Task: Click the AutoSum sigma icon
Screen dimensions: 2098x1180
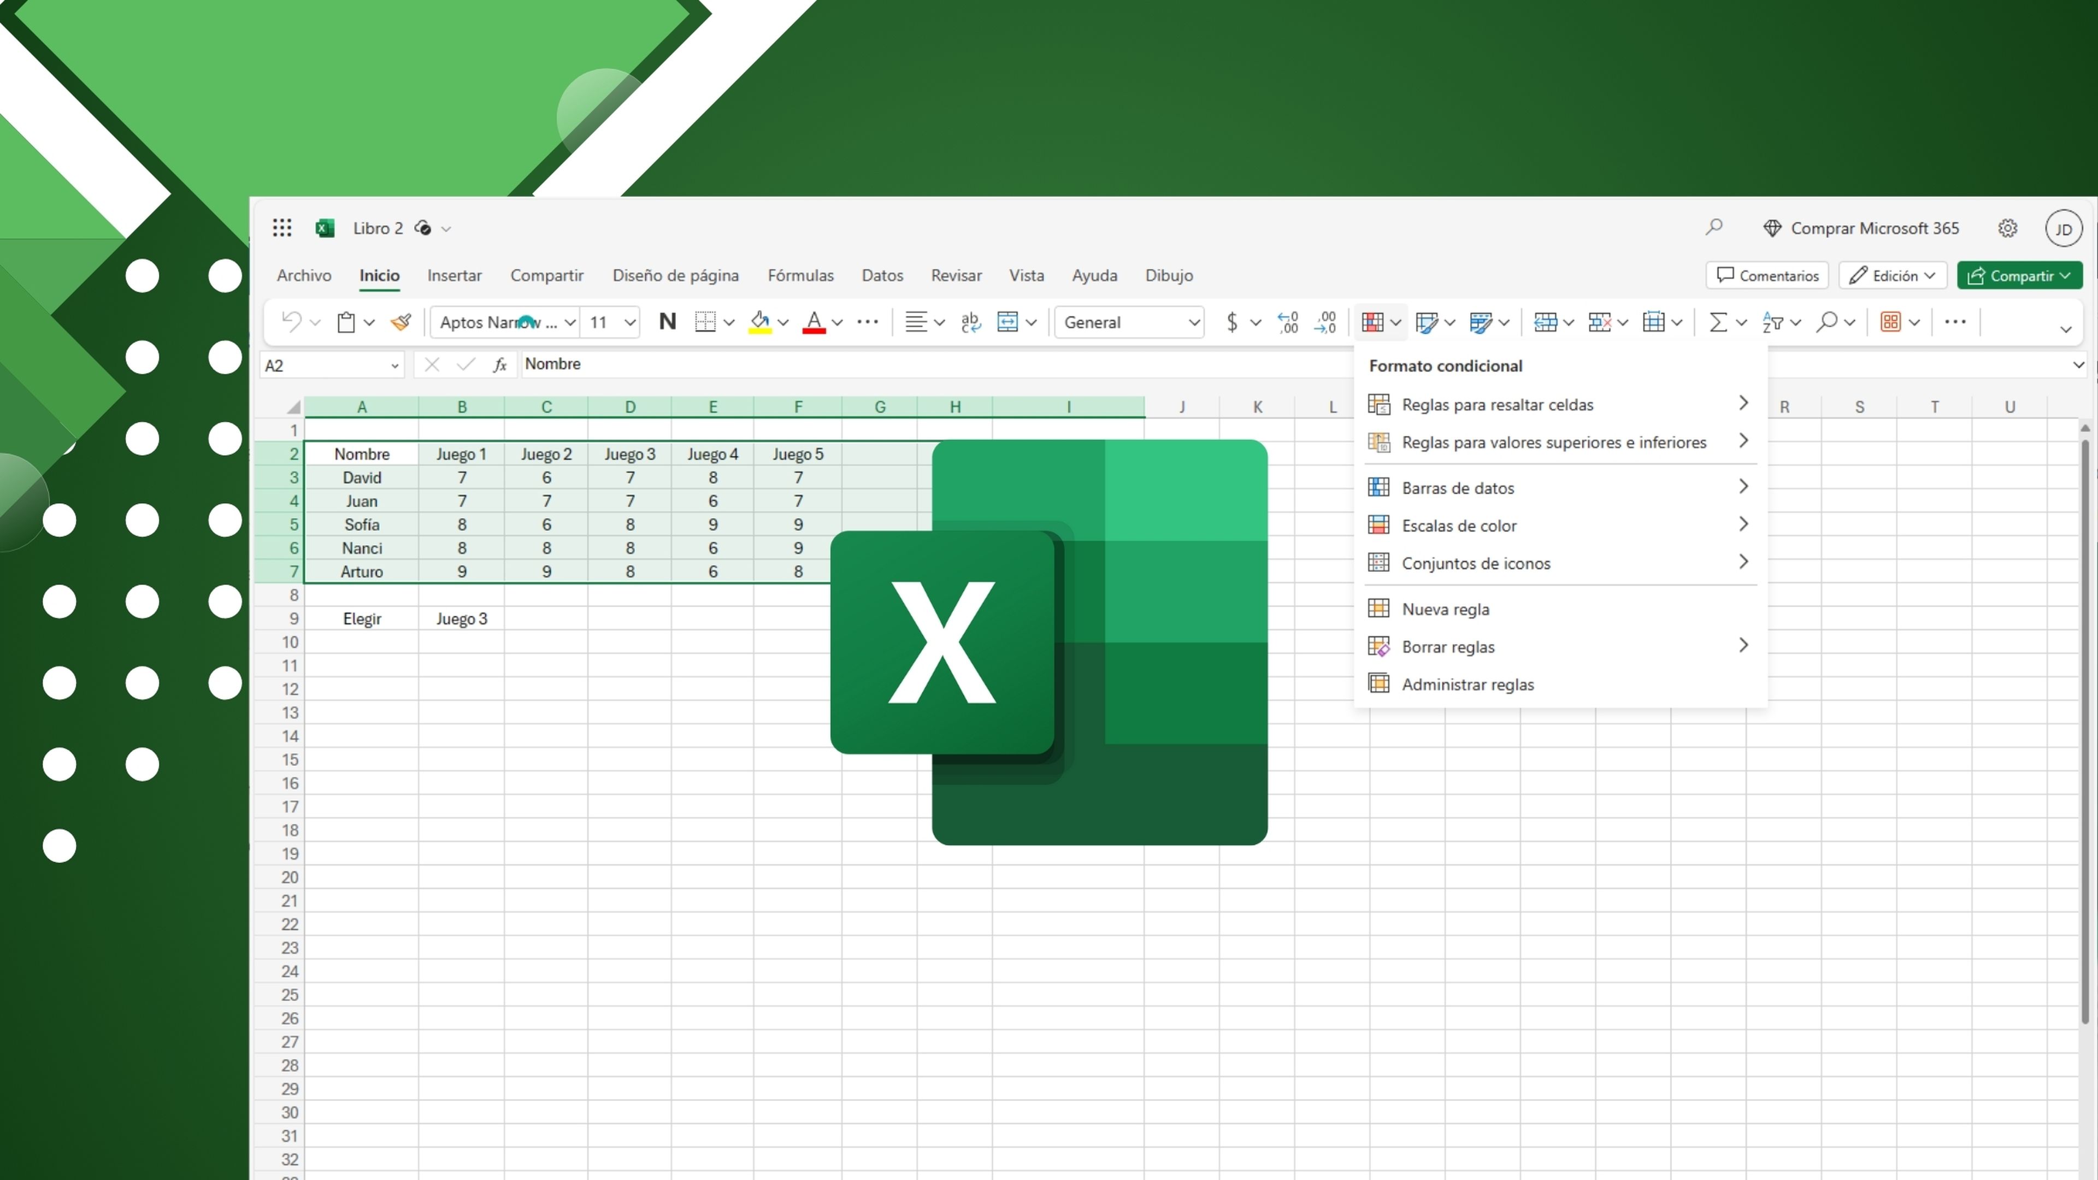Action: [1718, 322]
